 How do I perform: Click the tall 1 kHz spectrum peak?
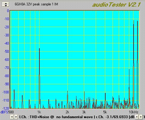[39, 78]
